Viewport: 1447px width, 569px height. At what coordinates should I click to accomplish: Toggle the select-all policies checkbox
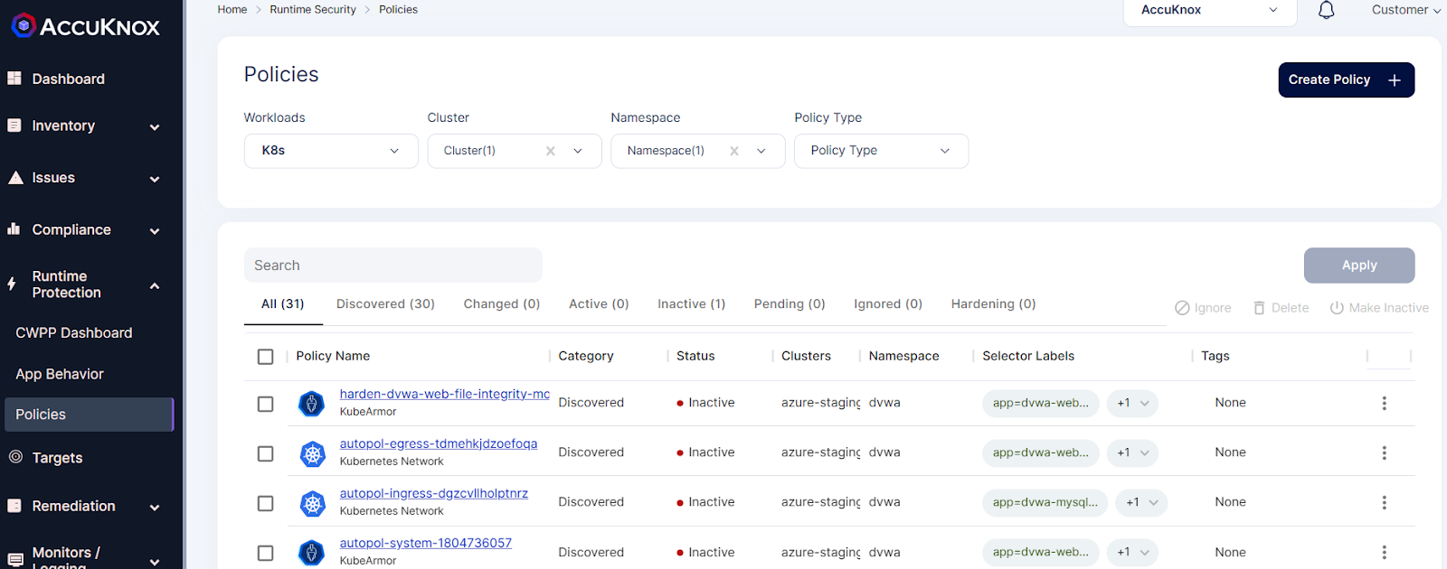(x=265, y=357)
